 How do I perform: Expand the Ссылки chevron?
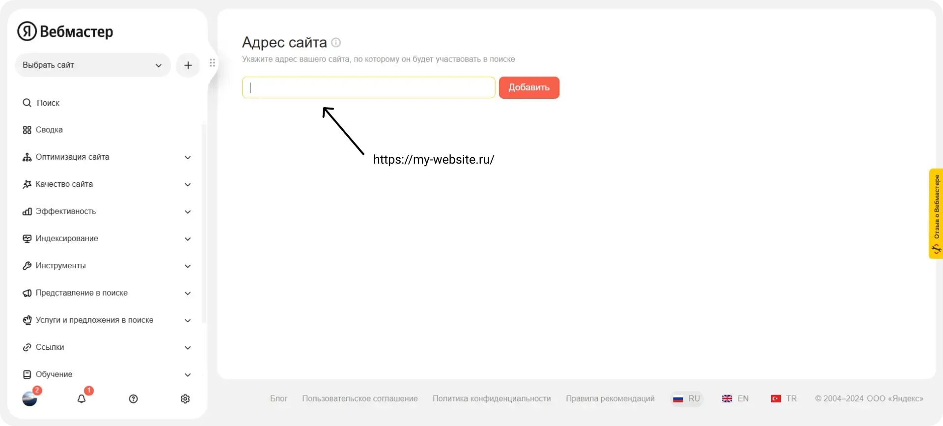pos(188,347)
